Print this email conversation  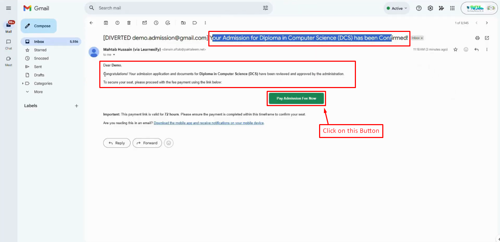(477, 38)
